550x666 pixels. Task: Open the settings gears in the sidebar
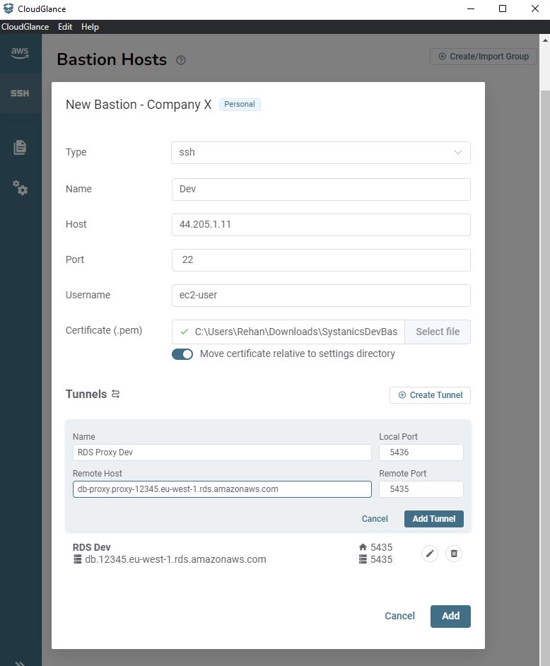point(20,187)
